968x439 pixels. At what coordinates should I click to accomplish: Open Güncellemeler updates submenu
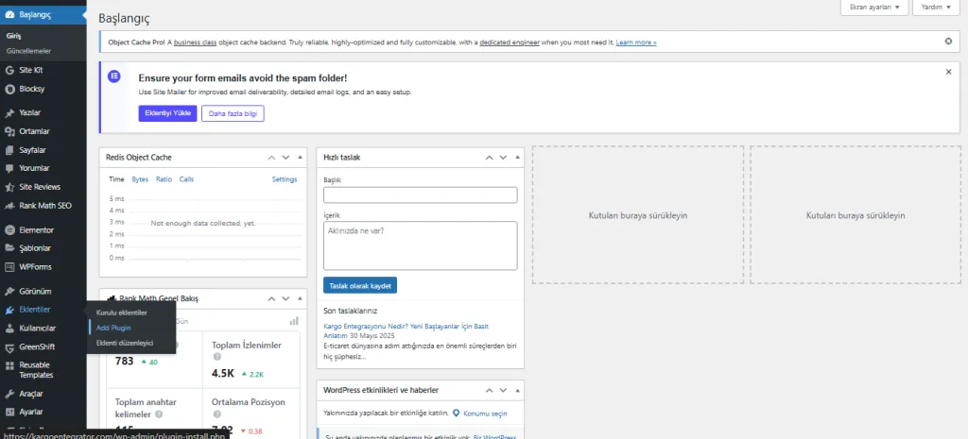click(x=28, y=51)
